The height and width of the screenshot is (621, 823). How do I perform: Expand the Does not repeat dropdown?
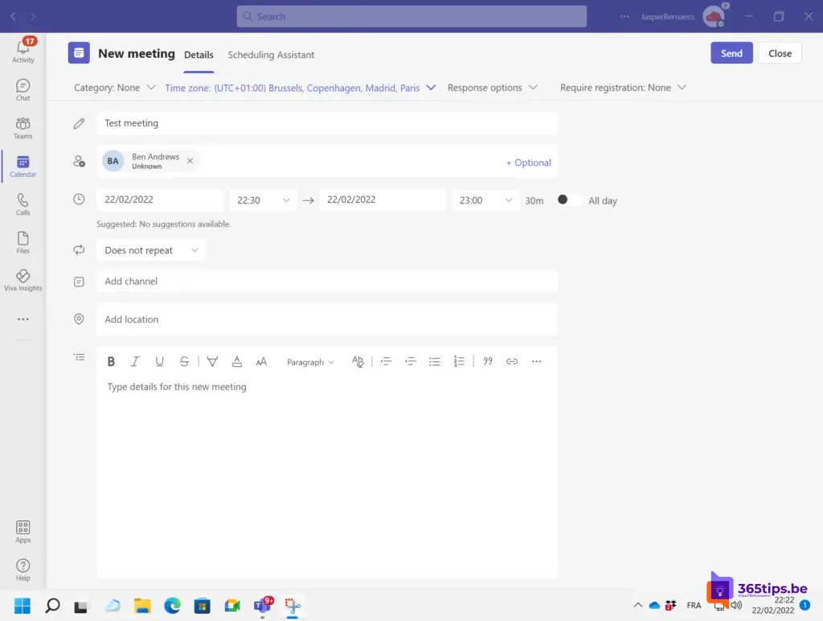151,250
